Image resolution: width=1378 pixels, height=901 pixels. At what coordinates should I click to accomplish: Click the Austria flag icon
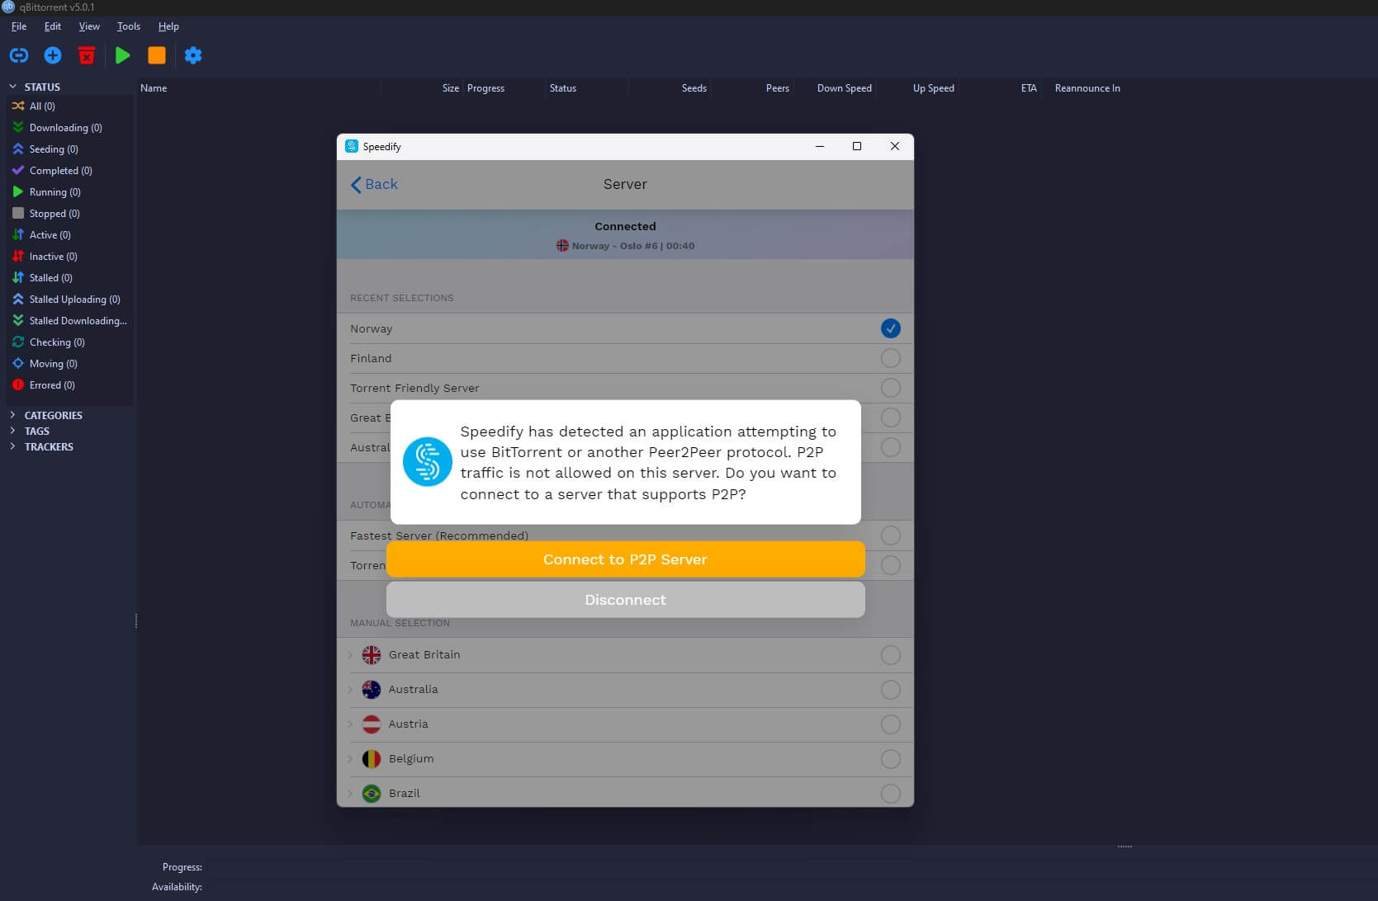pos(372,724)
